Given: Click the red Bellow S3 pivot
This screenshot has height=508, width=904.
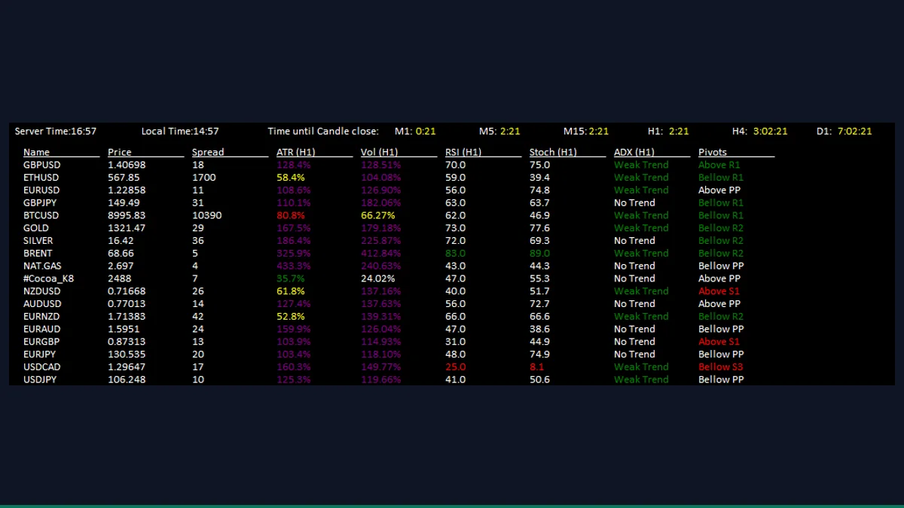Looking at the screenshot, I should pos(720,367).
